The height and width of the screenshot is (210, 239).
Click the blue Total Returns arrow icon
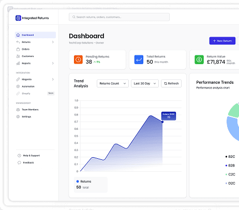tap(139, 59)
